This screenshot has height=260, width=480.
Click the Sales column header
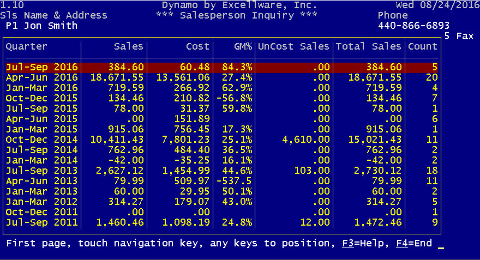[129, 46]
